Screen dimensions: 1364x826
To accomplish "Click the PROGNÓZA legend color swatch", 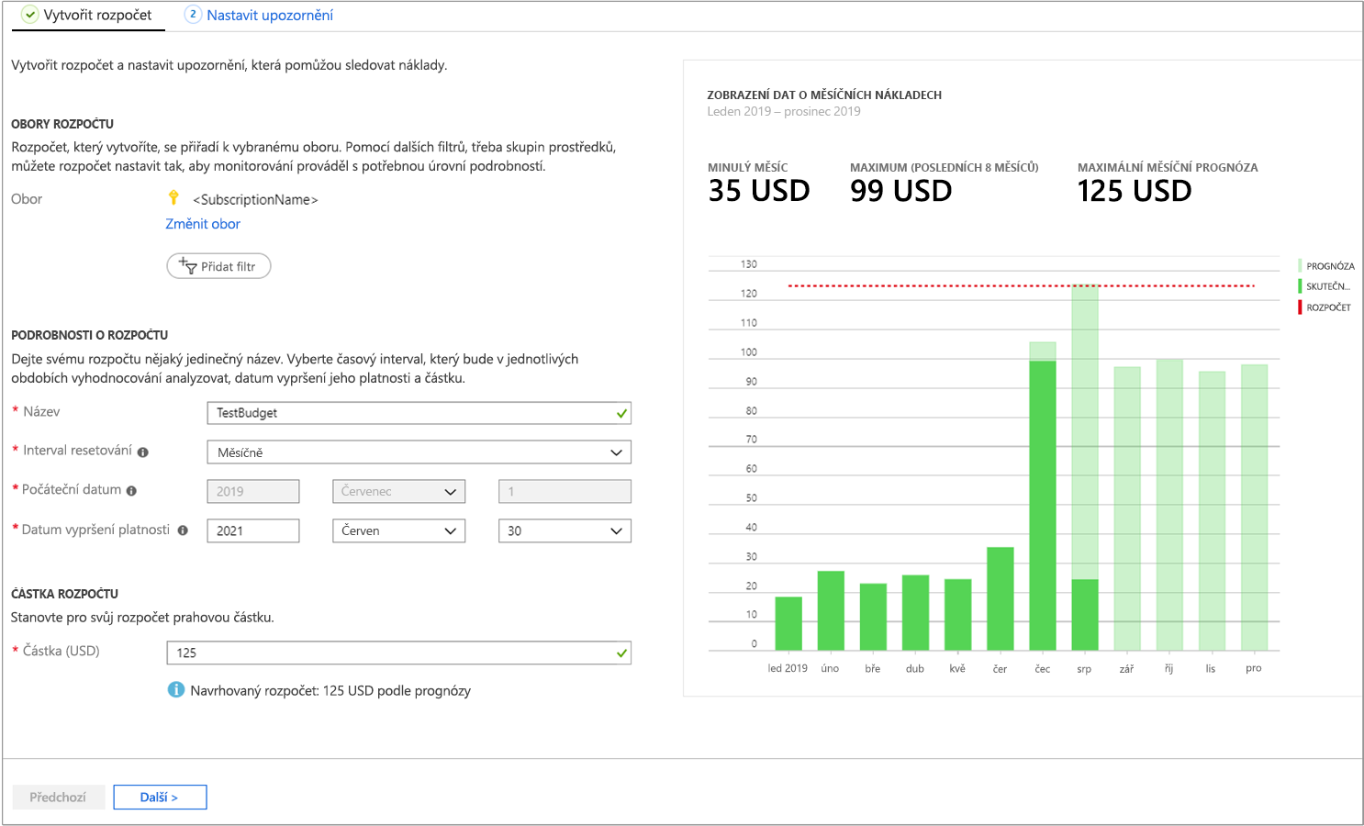I will [x=1300, y=265].
